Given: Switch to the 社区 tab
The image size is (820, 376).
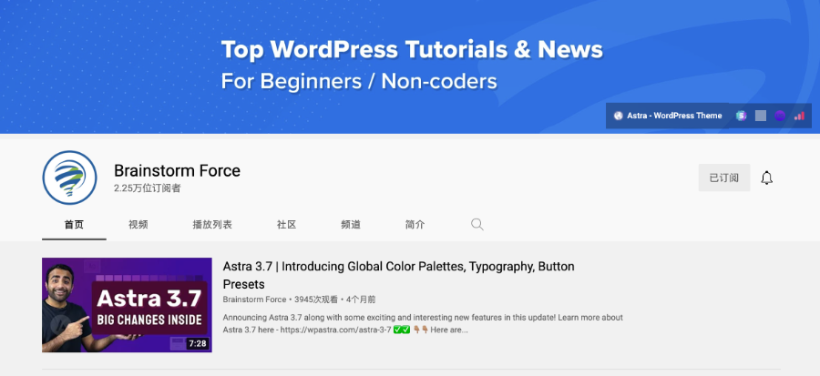Looking at the screenshot, I should pyautogui.click(x=287, y=225).
